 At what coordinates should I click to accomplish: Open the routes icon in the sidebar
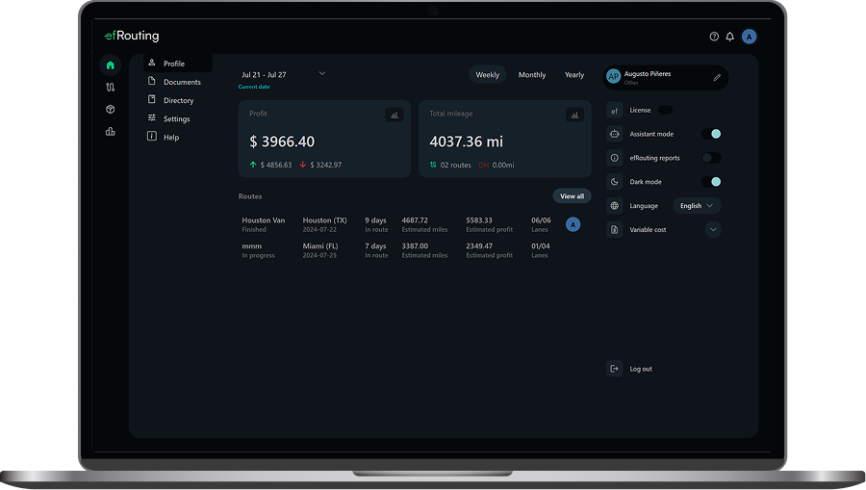tap(111, 88)
